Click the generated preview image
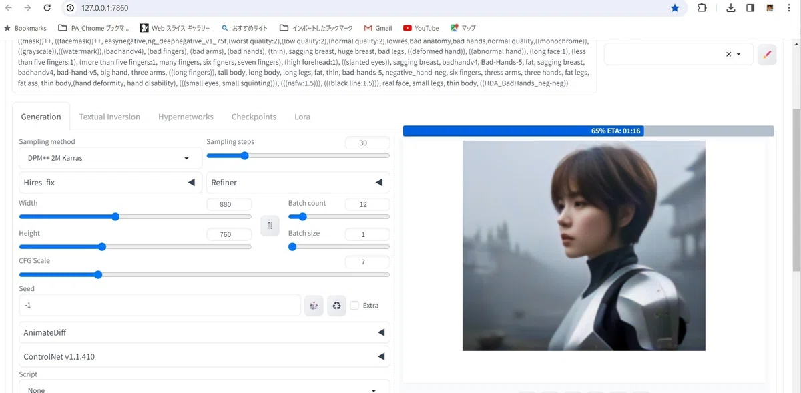The width and height of the screenshot is (801, 393). [x=584, y=246]
